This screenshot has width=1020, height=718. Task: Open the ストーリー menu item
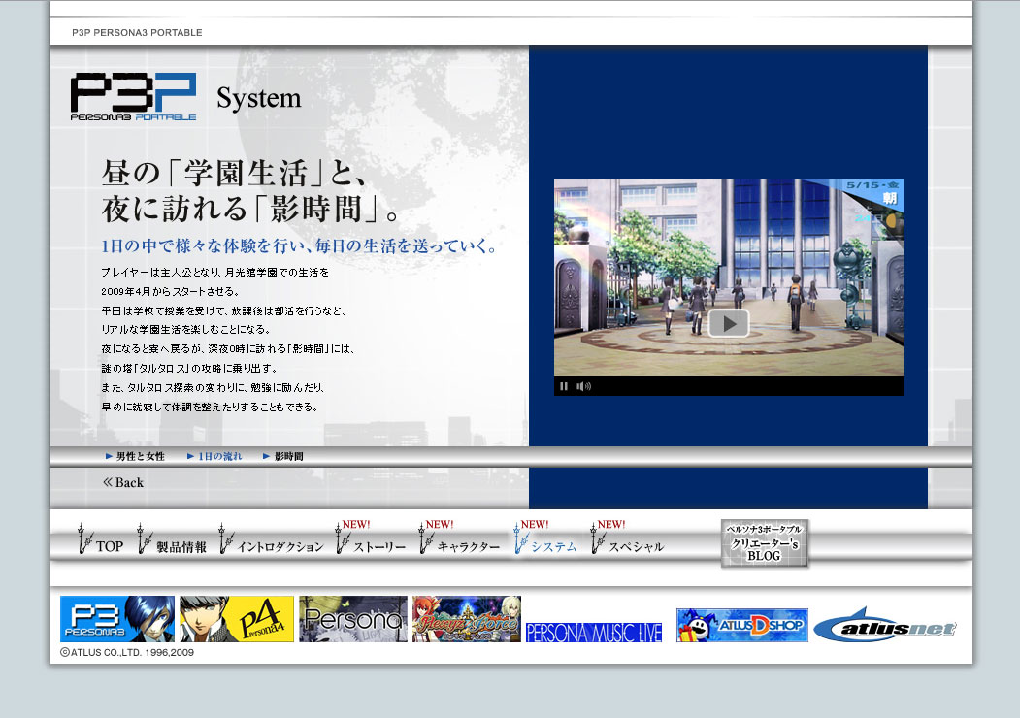pos(371,538)
